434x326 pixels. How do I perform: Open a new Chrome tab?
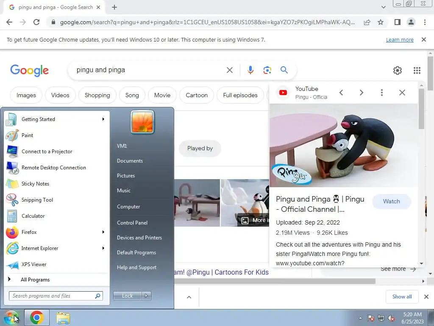pyautogui.click(x=114, y=7)
